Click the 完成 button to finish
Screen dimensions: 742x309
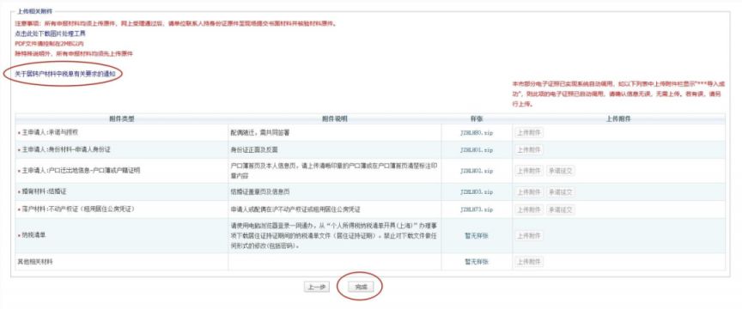click(361, 287)
